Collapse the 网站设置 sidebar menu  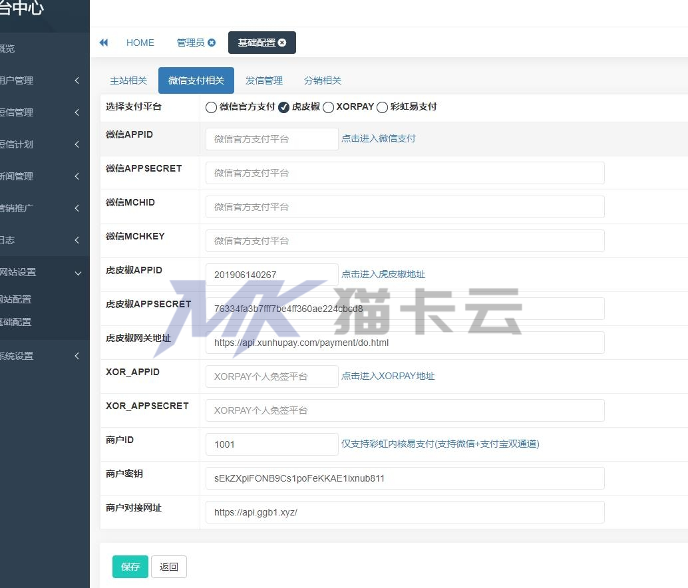pyautogui.click(x=45, y=272)
